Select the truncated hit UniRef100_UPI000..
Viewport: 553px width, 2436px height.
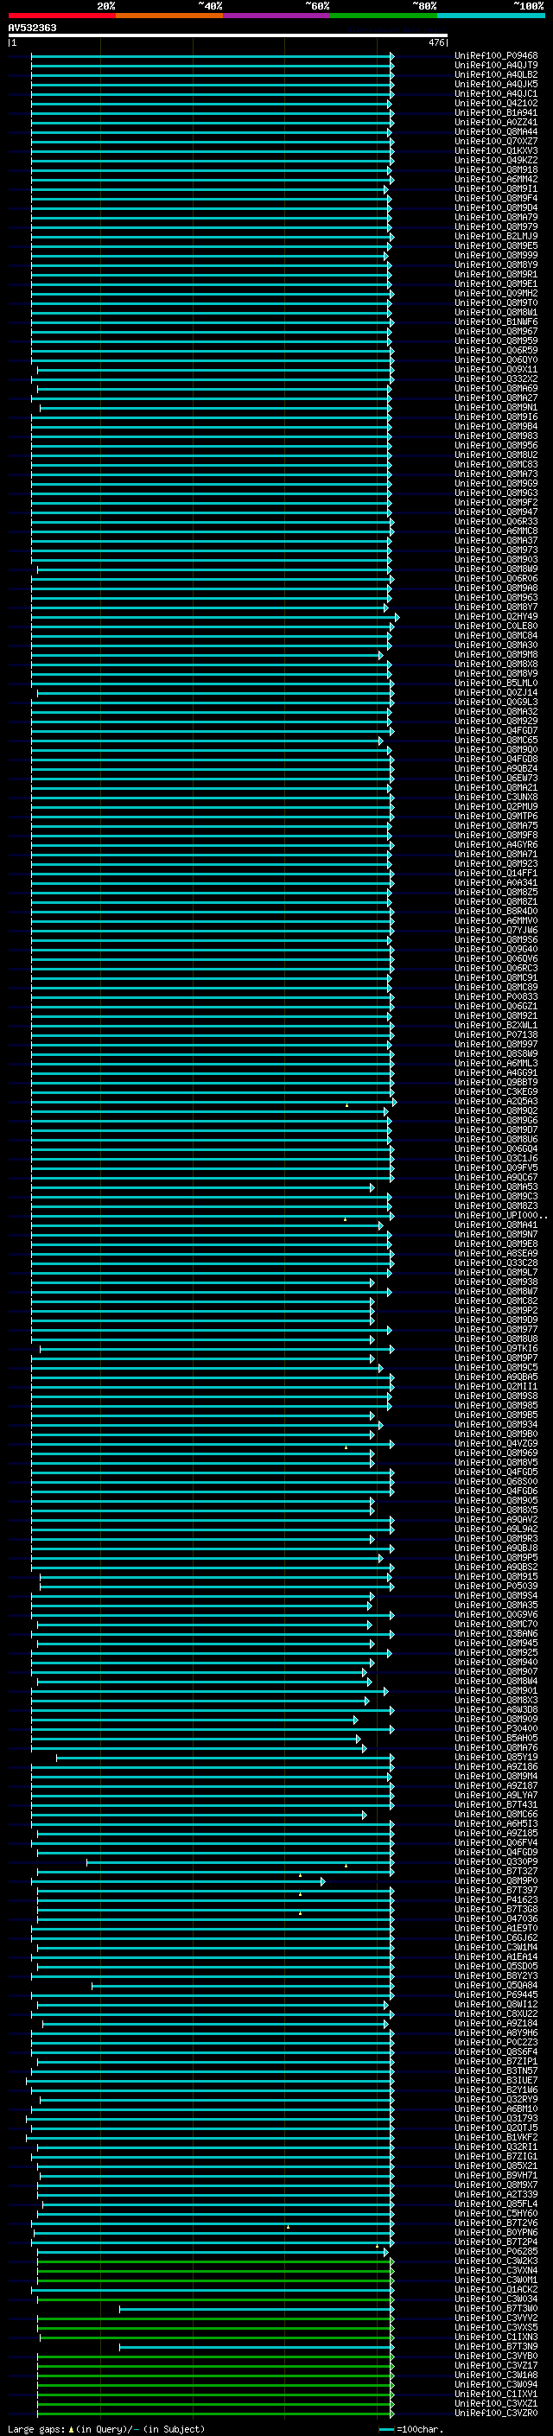pos(499,1215)
